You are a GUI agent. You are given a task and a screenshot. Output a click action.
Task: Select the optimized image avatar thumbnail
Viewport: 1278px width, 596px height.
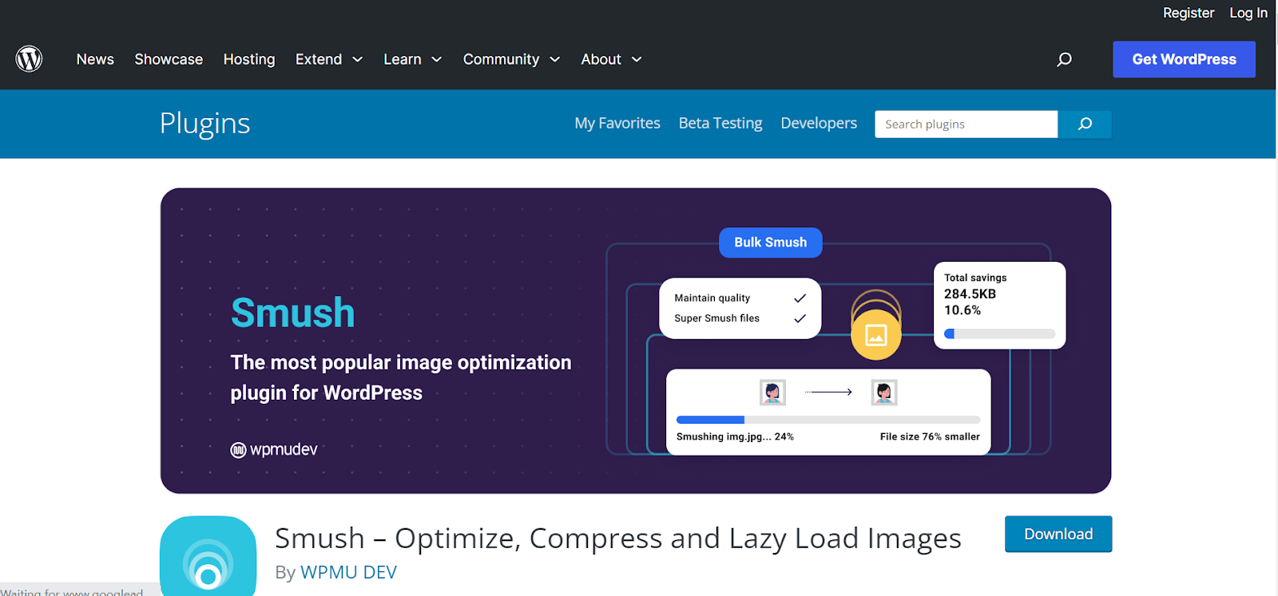pos(883,393)
